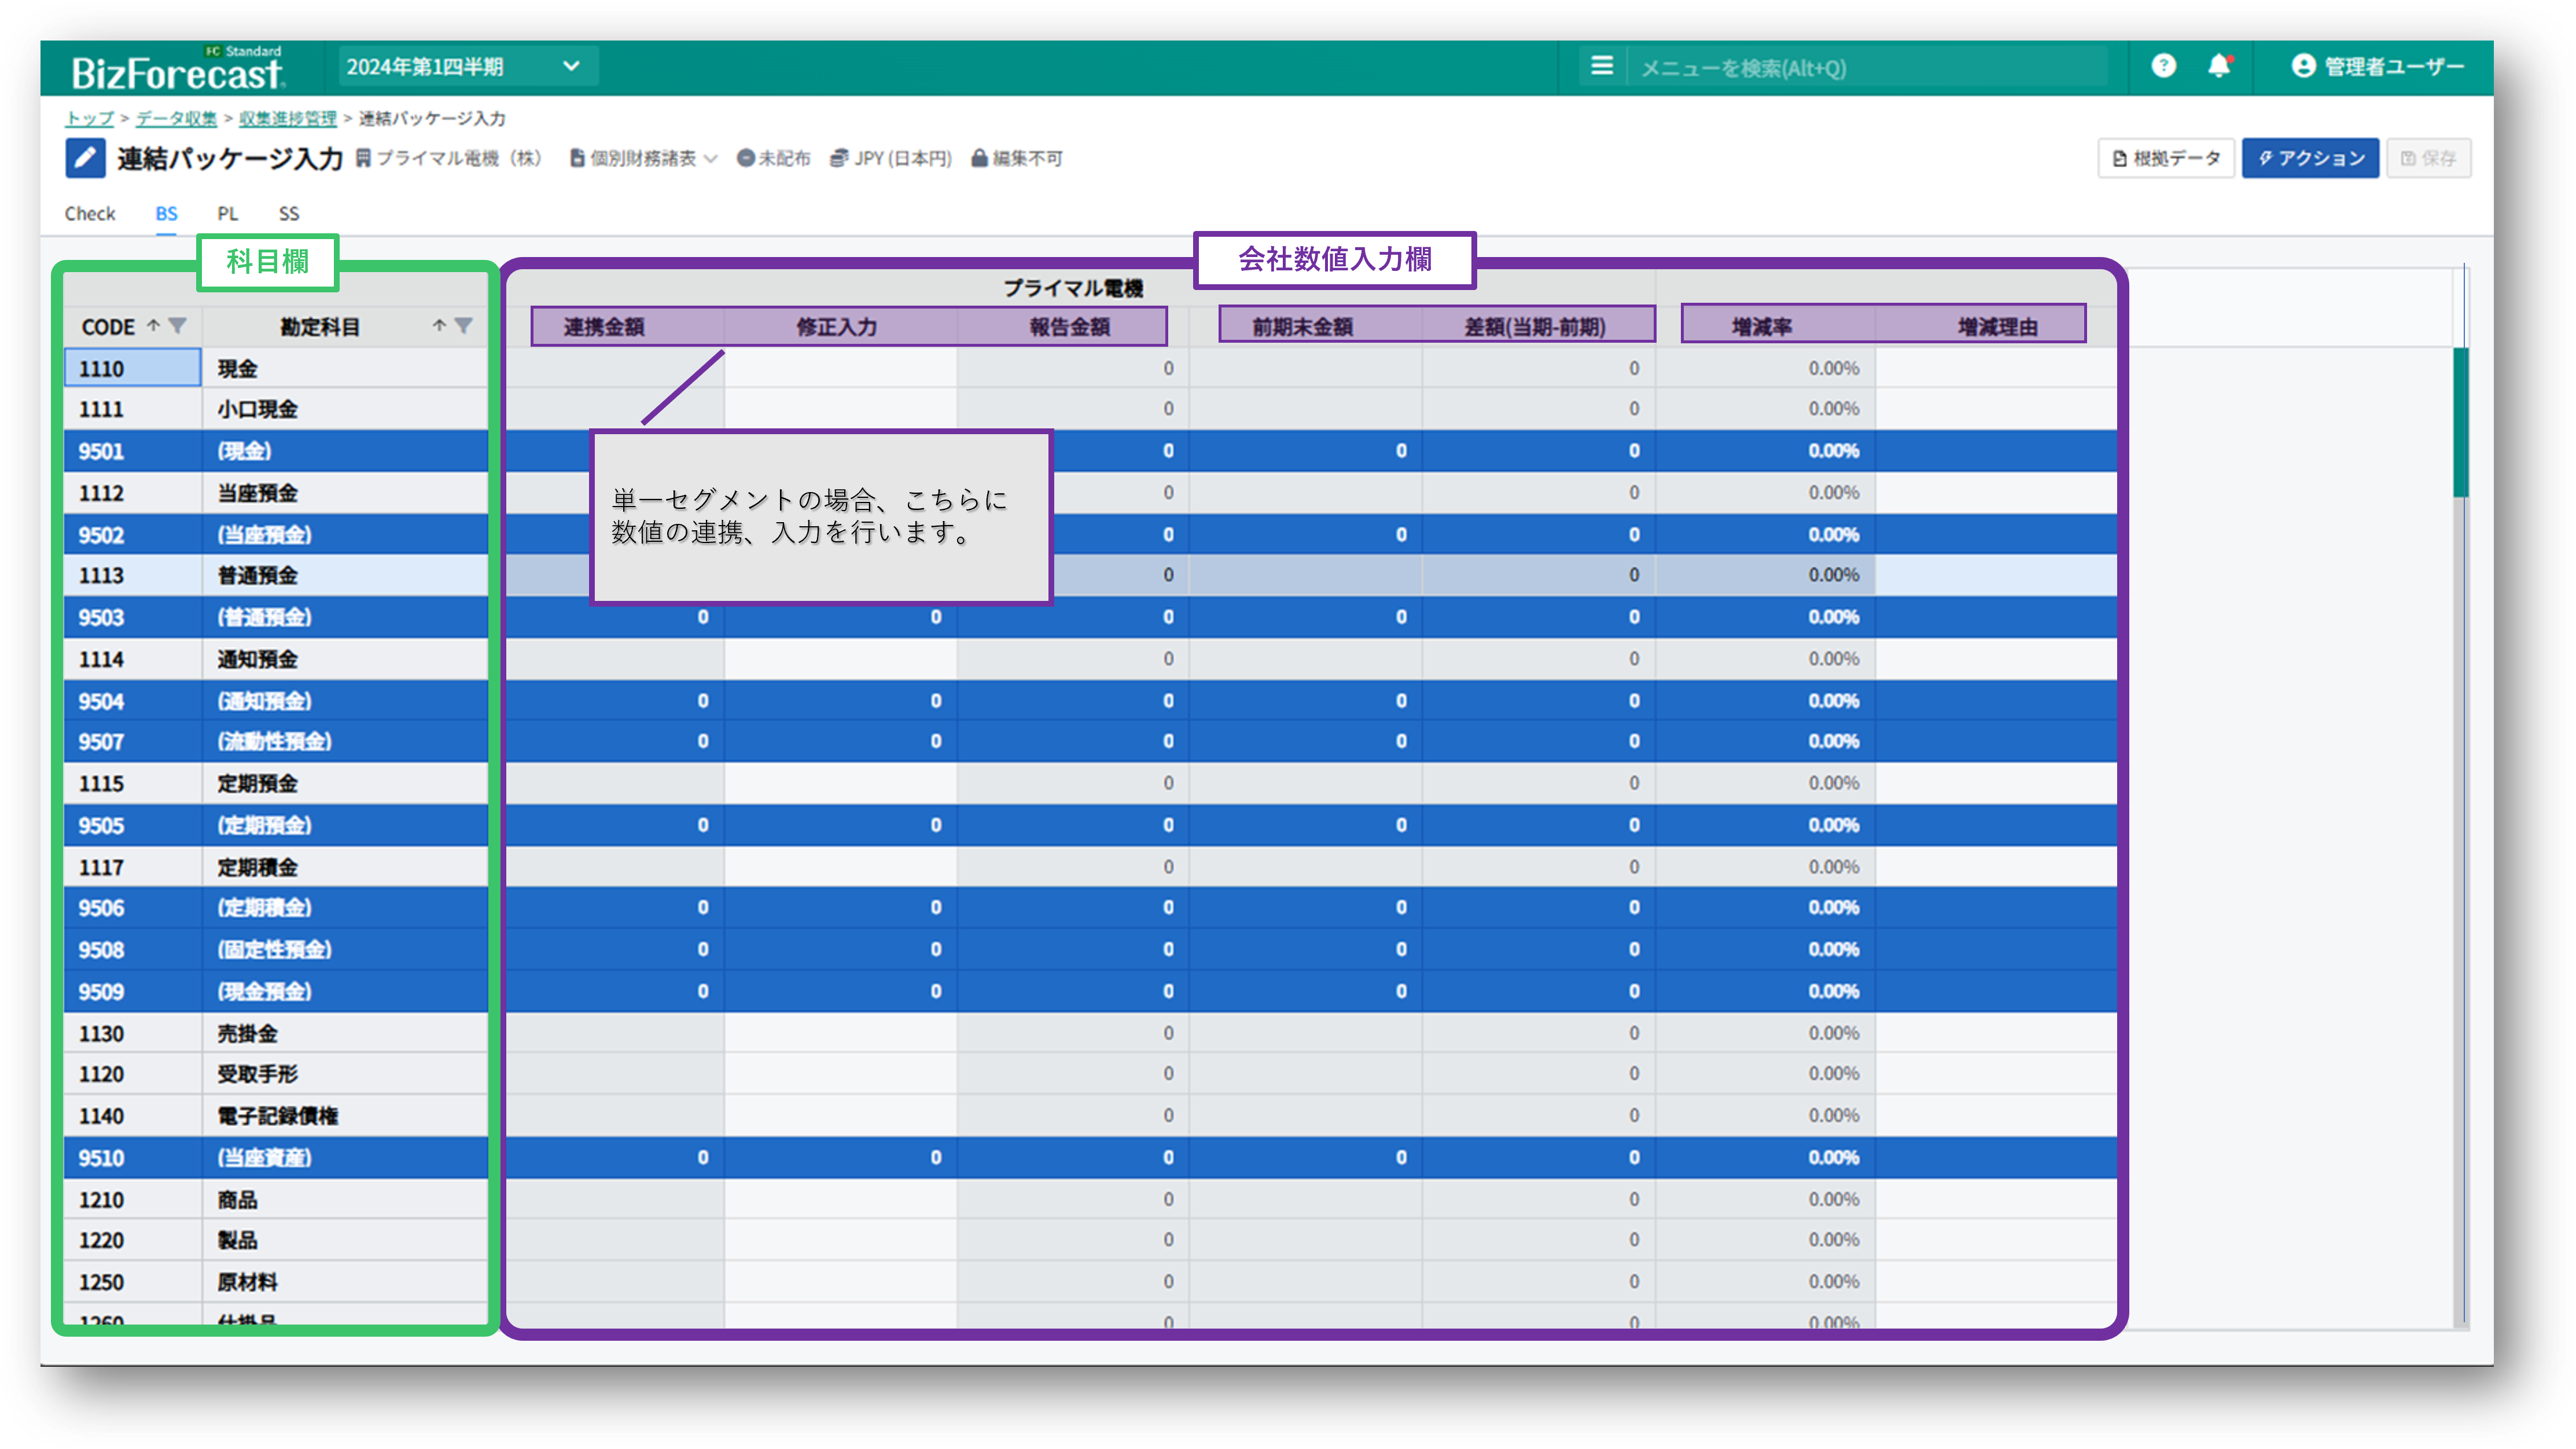Switch to the SS tab
Viewport: 2576px width, 1449px height.
click(288, 213)
